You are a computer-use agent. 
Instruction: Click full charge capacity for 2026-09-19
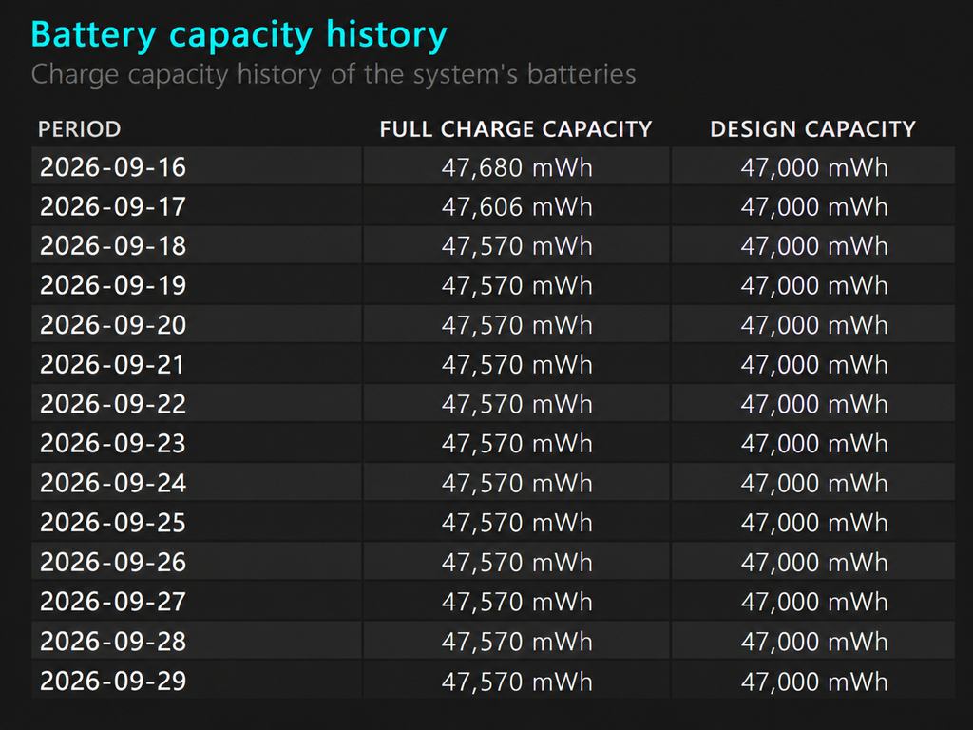(x=517, y=285)
